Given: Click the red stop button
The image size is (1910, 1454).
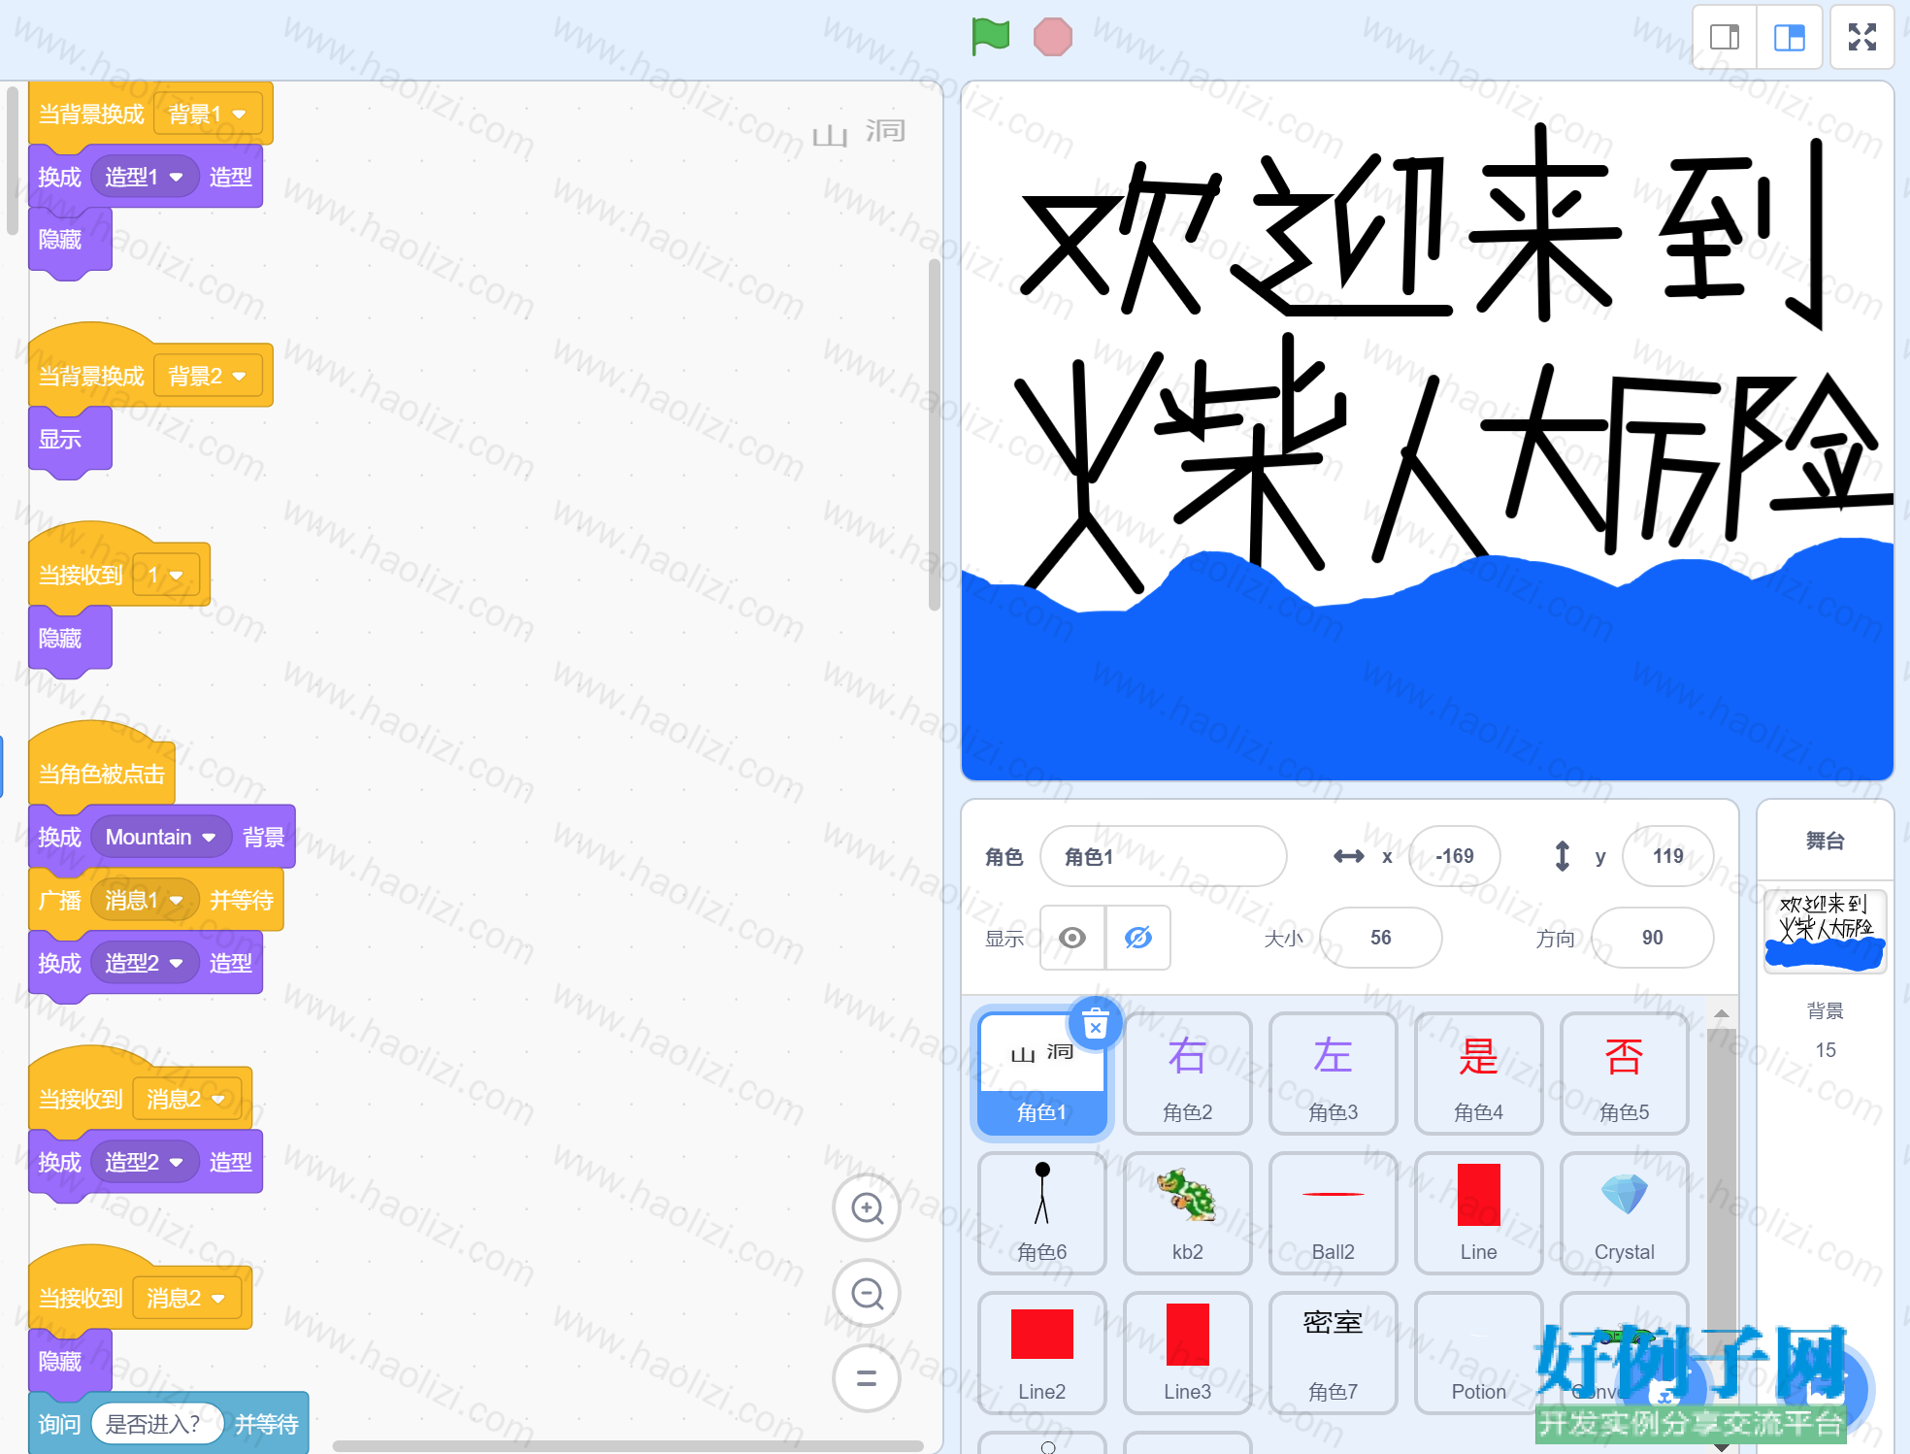Looking at the screenshot, I should coord(1052,37).
